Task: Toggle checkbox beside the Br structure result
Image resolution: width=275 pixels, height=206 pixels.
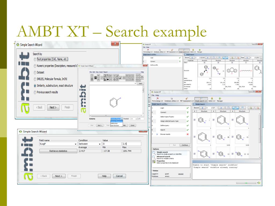Action: tap(214, 137)
